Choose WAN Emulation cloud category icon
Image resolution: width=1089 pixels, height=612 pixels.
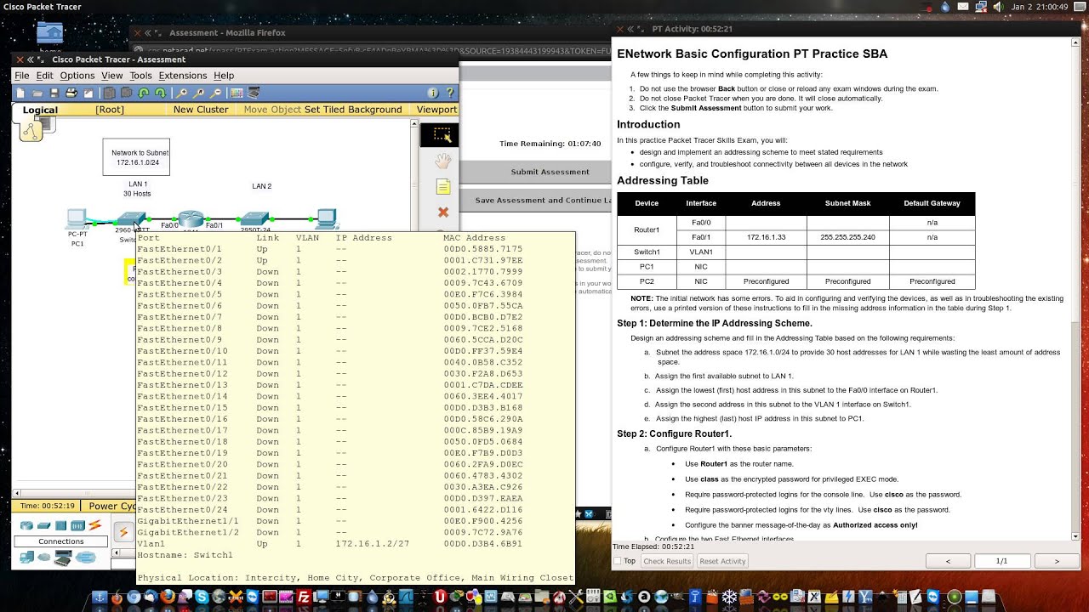point(44,557)
